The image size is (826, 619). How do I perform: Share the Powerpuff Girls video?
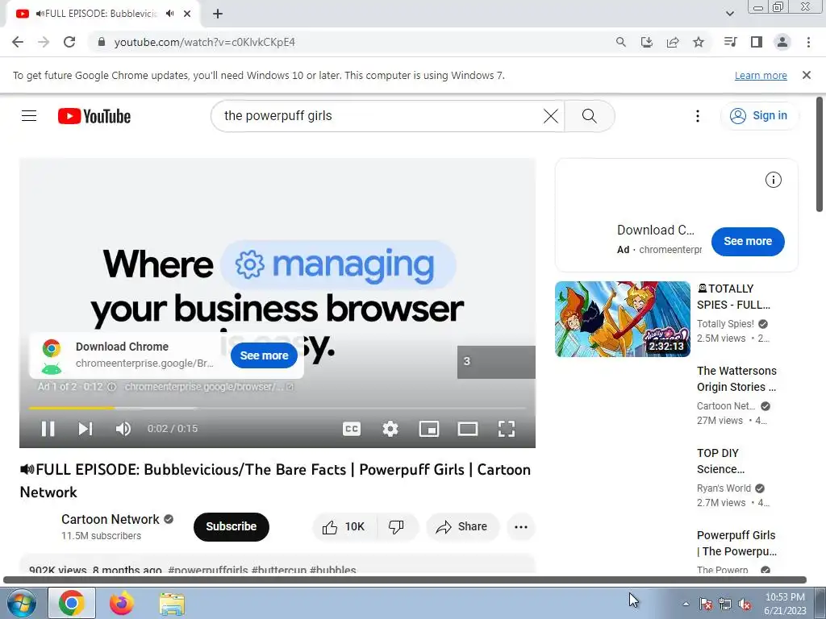462,527
